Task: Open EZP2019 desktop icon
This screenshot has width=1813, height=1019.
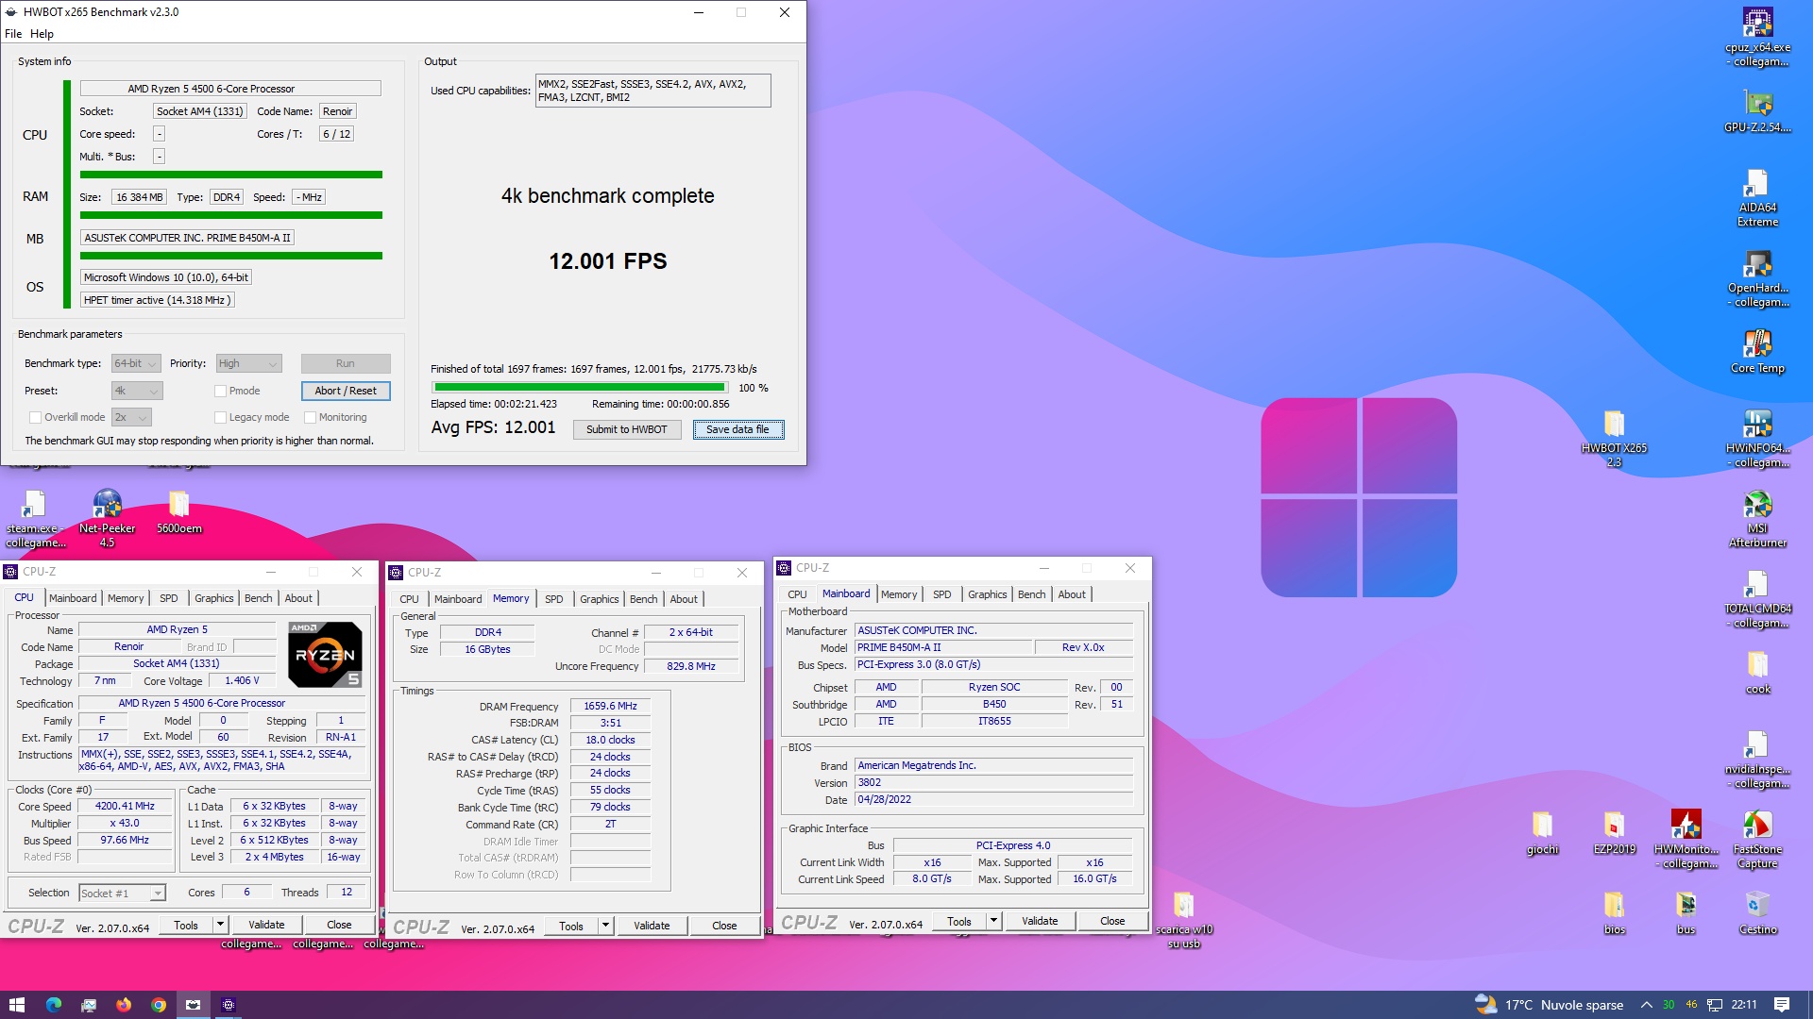Action: click(x=1614, y=833)
